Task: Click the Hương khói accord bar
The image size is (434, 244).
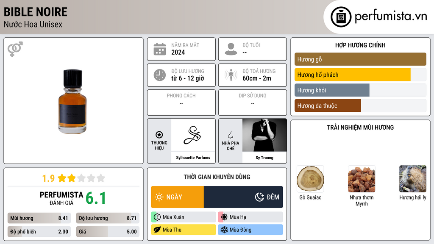Action: click(360, 90)
